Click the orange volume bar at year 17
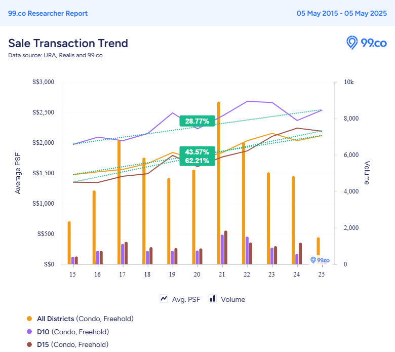The width and height of the screenshot is (395, 352). (119, 202)
